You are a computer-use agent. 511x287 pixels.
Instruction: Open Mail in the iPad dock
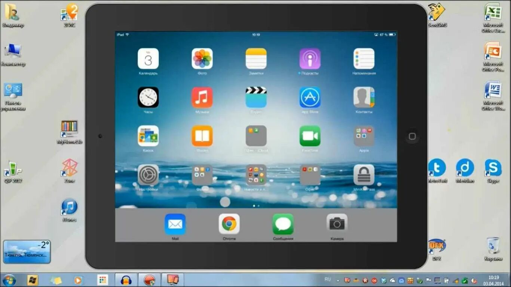pos(175,224)
